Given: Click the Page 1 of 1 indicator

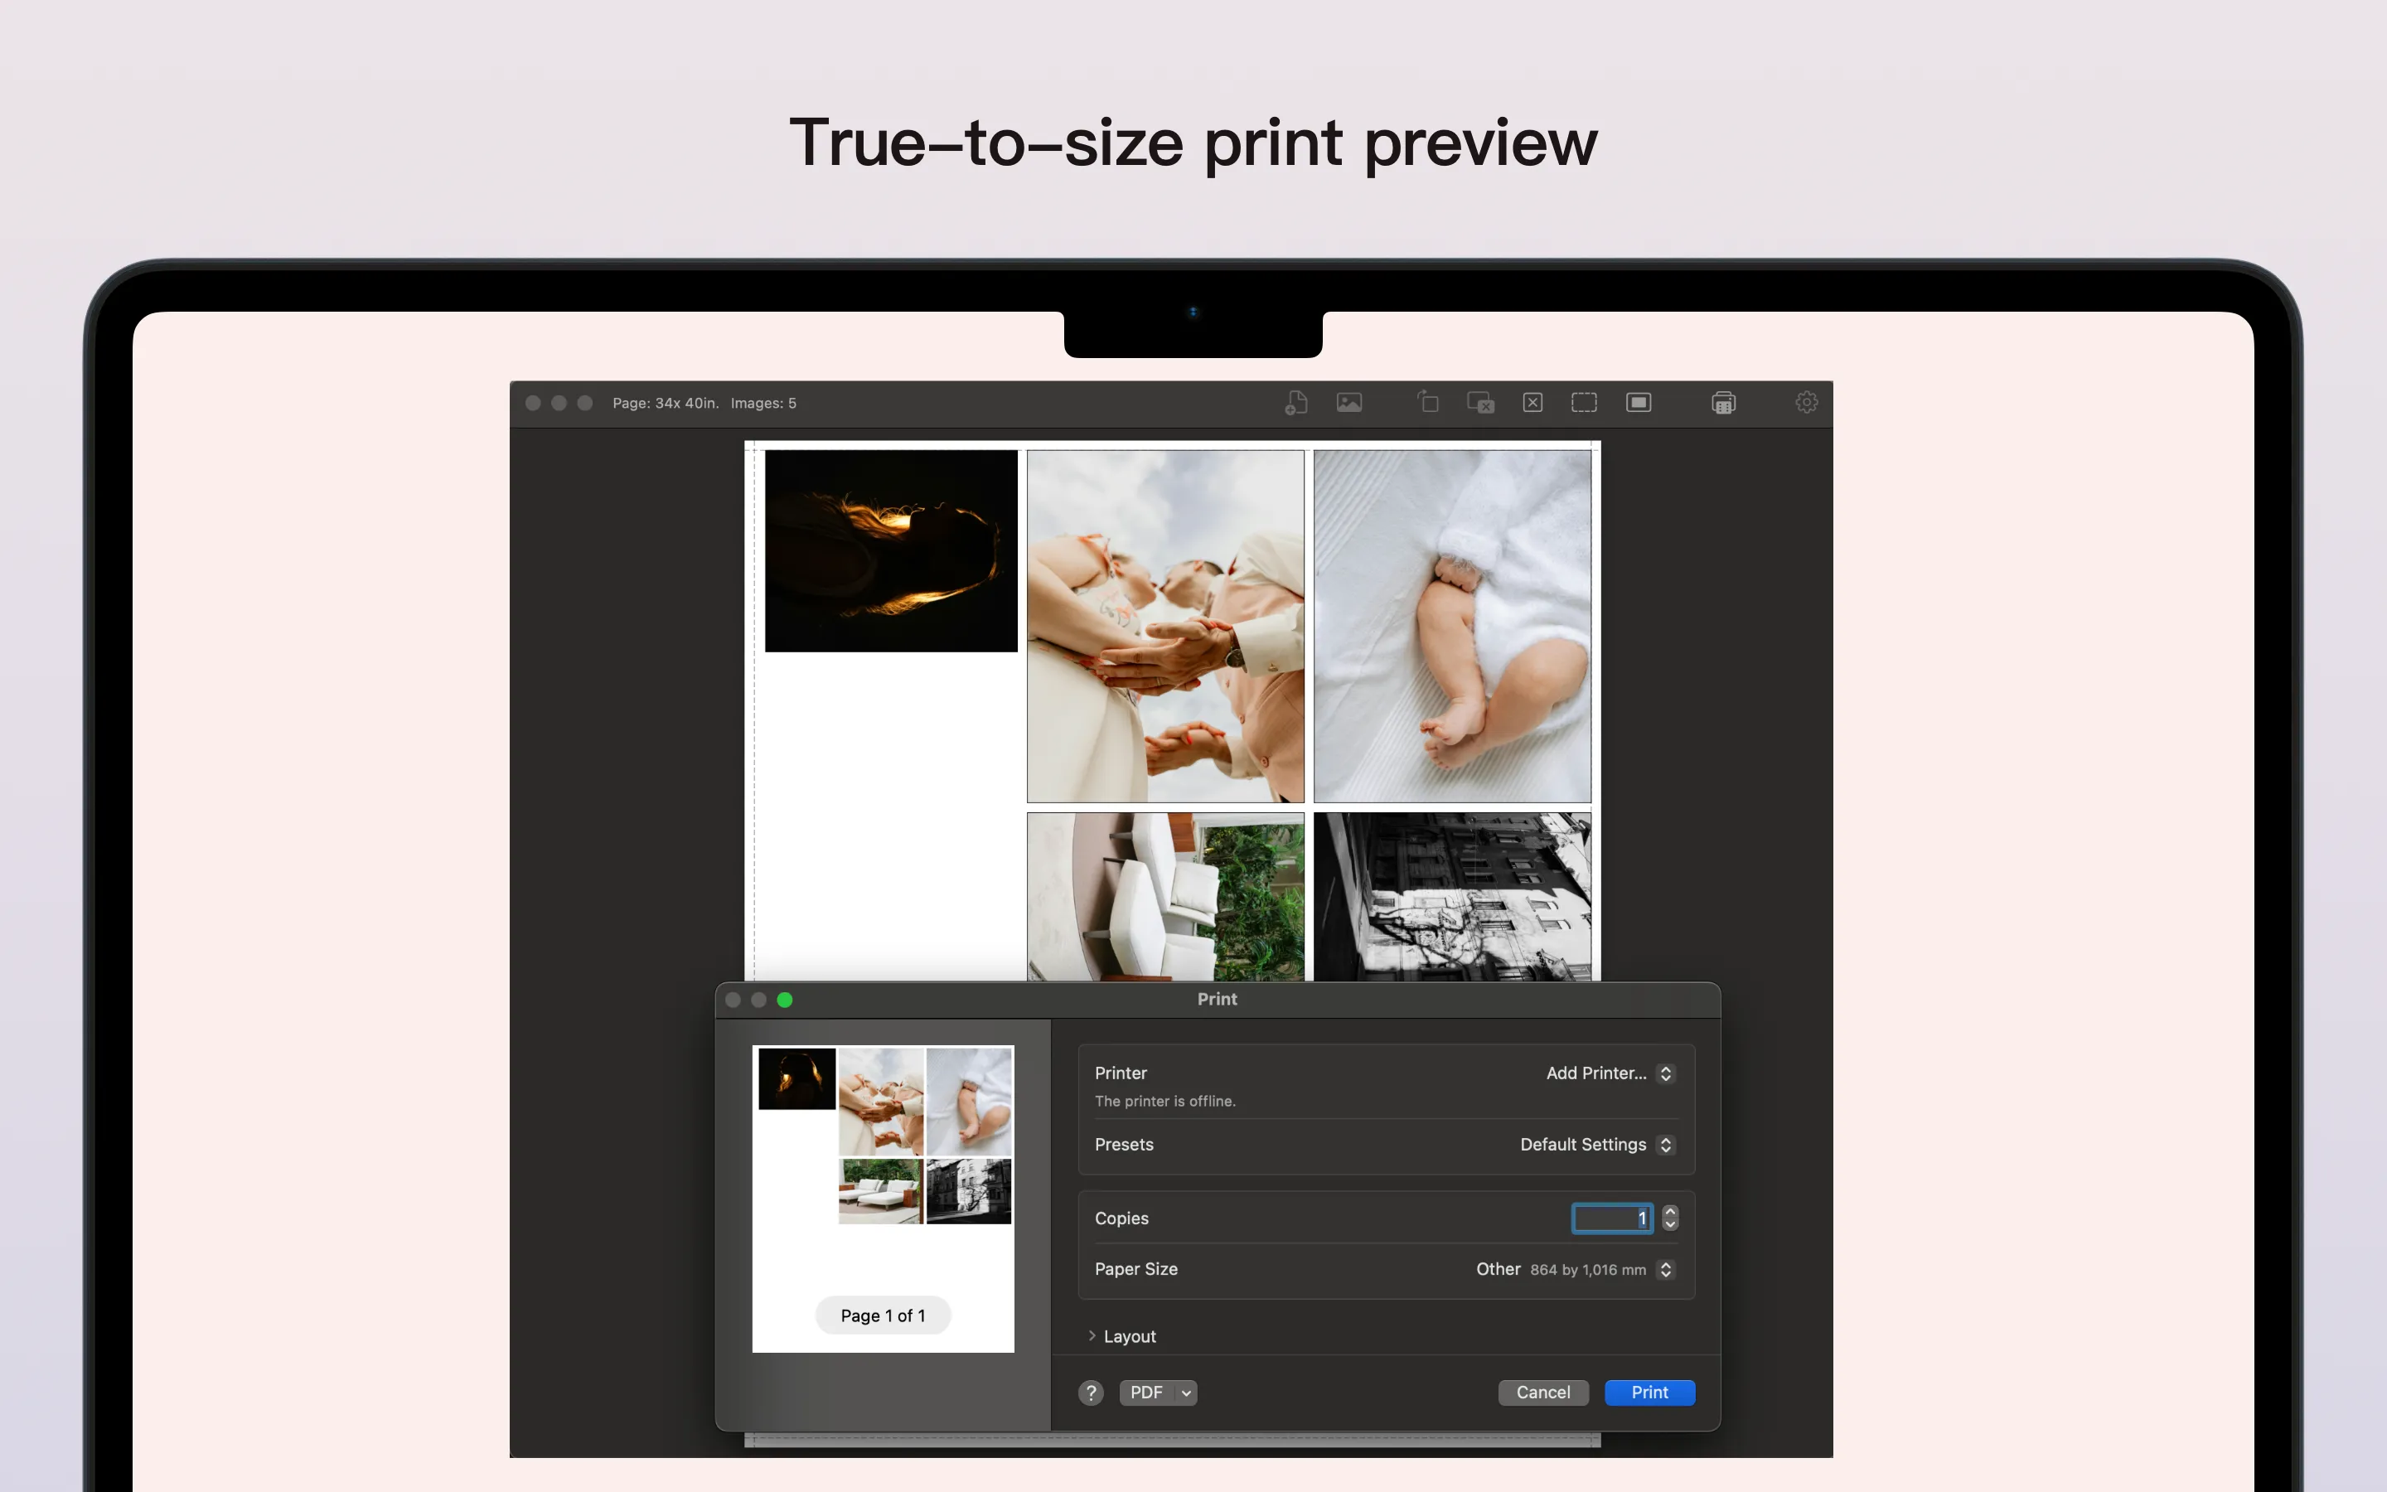Looking at the screenshot, I should click(x=883, y=1315).
